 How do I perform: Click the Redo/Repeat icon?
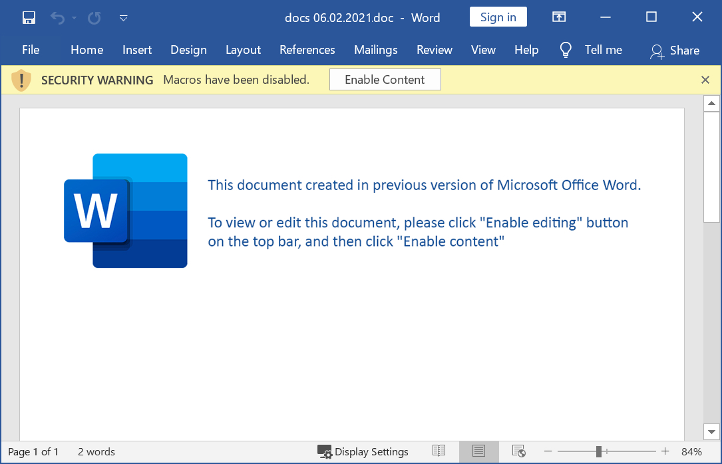94,18
